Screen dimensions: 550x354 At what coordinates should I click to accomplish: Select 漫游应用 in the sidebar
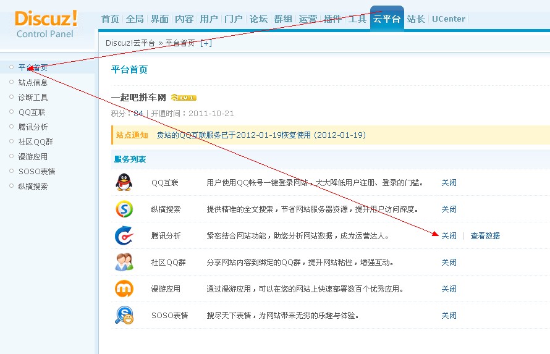point(33,157)
